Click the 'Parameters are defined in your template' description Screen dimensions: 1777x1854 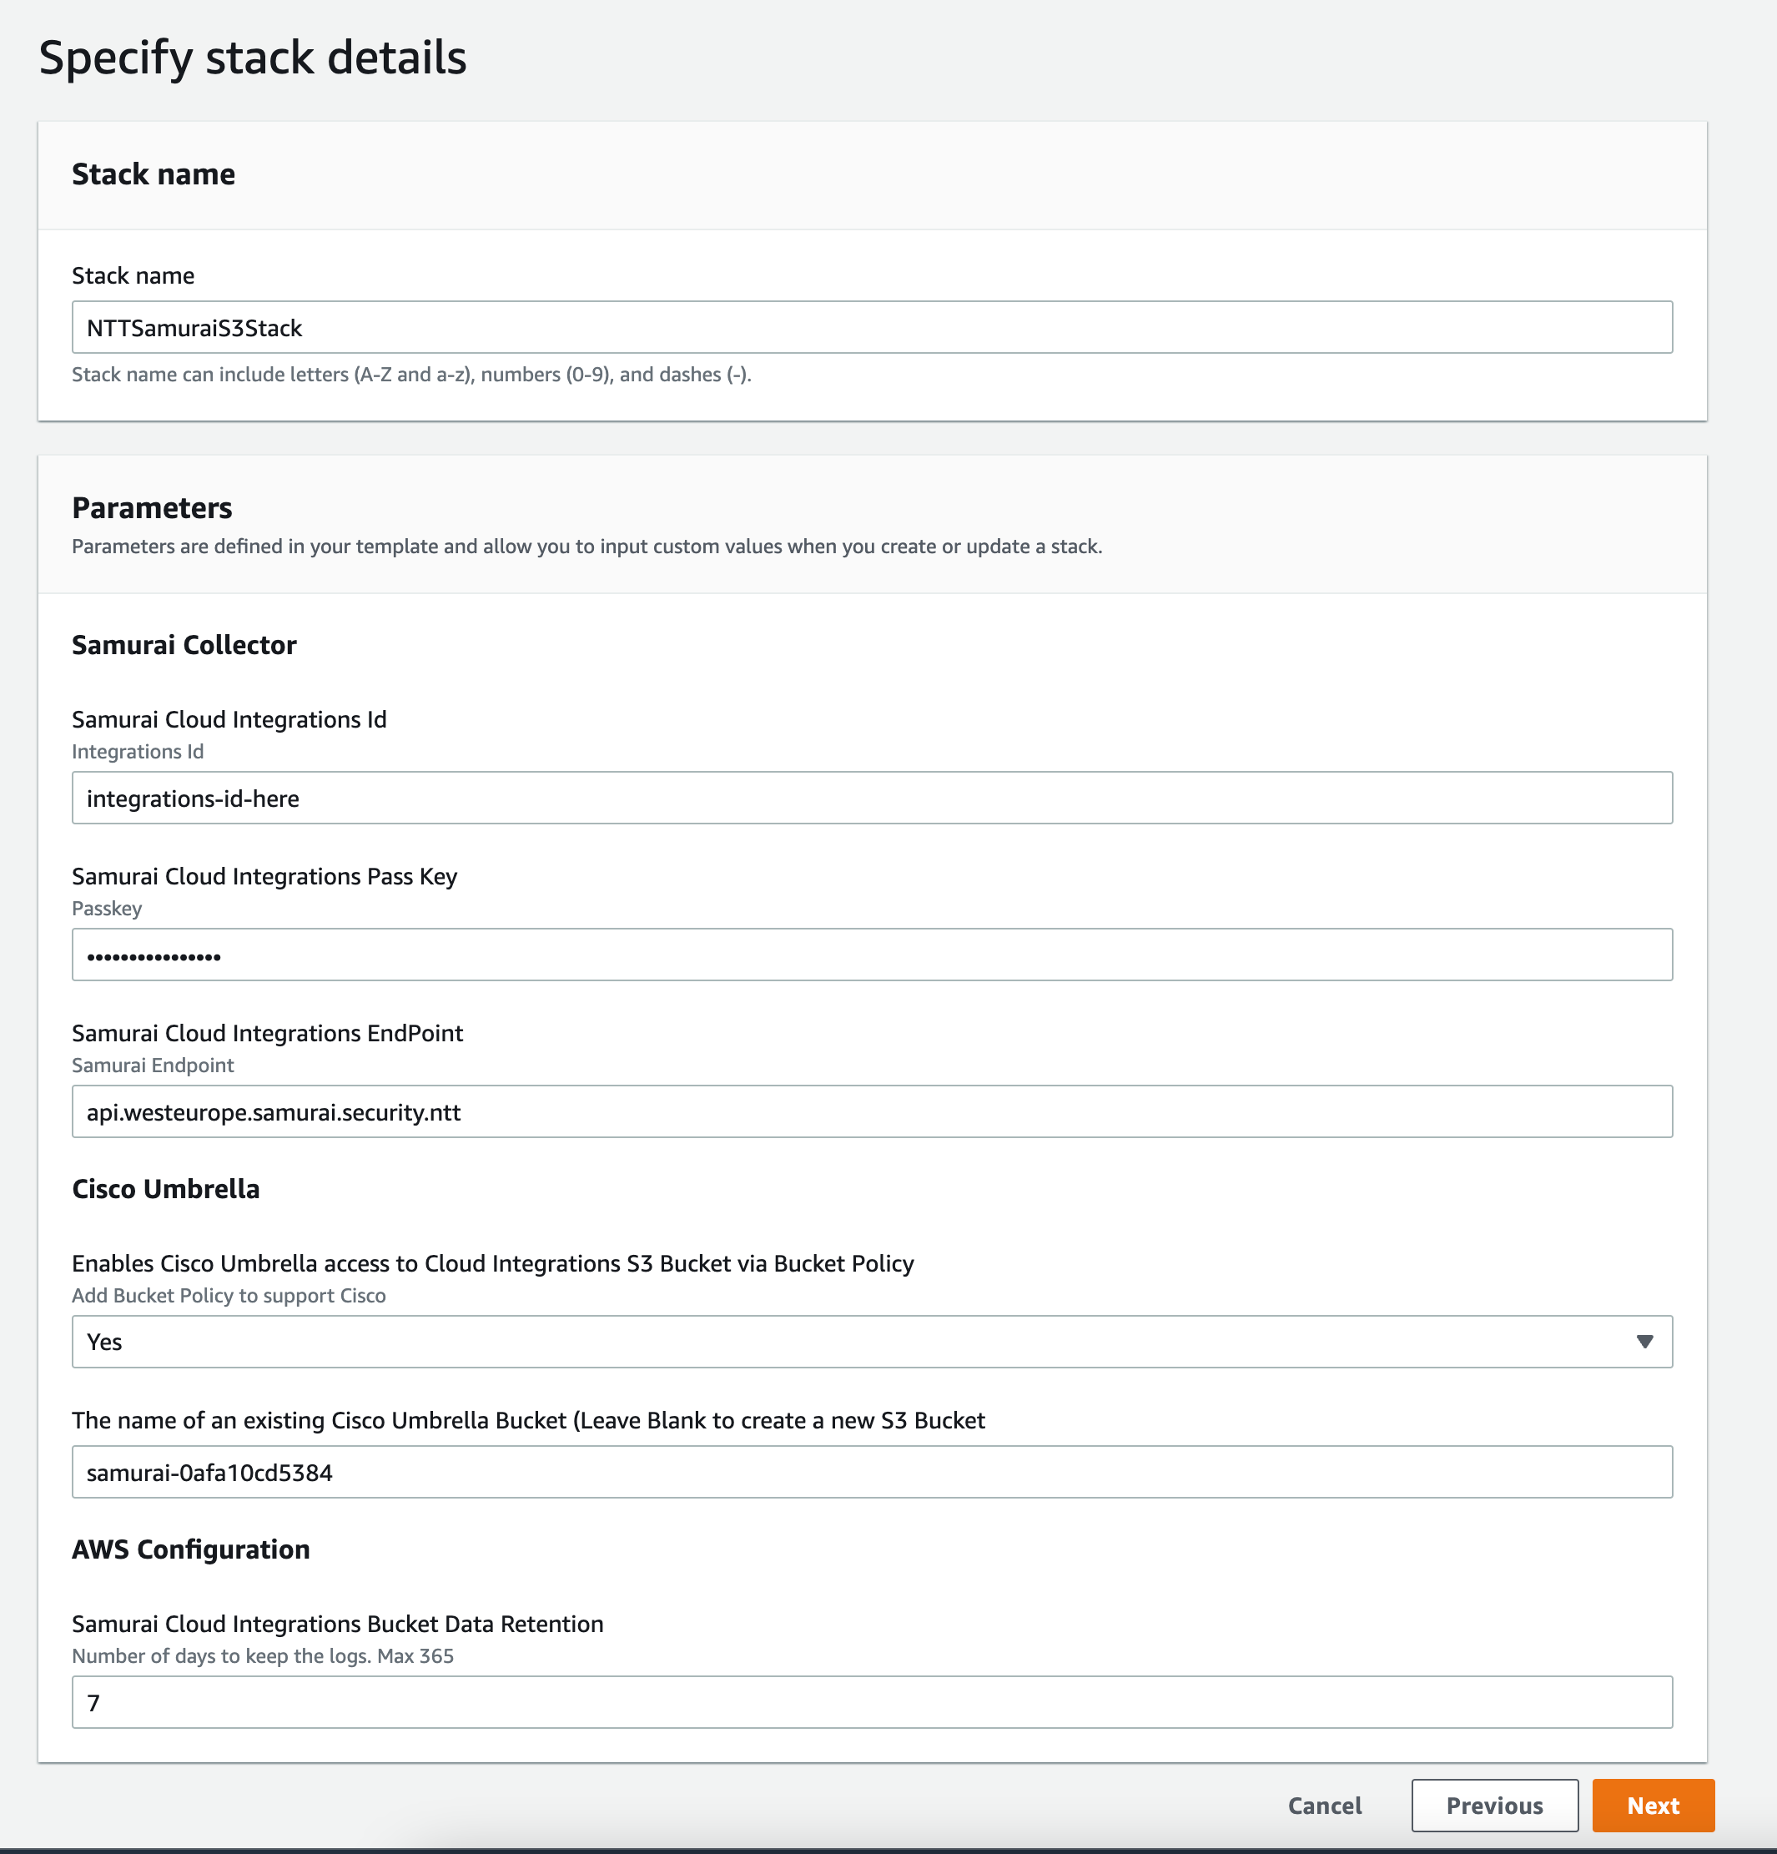(587, 547)
